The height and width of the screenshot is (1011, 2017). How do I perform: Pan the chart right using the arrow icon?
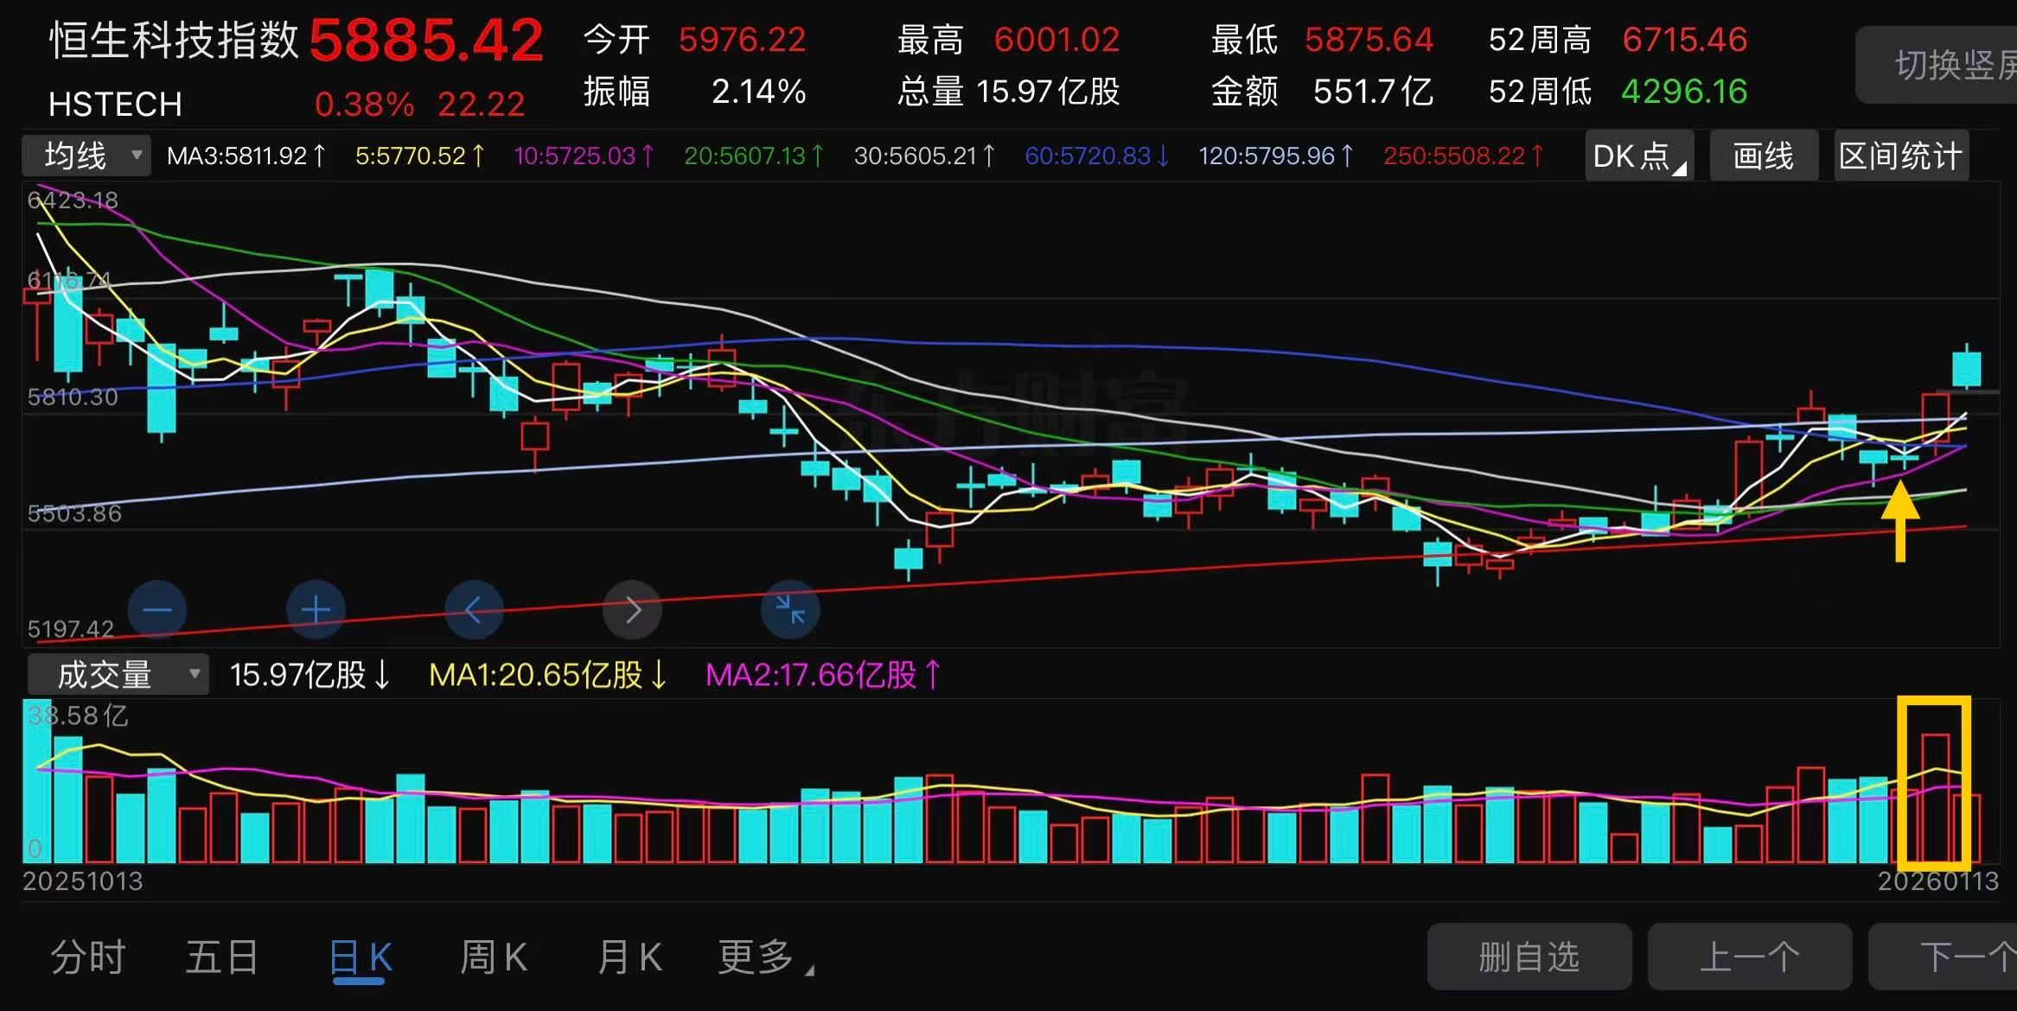click(632, 609)
